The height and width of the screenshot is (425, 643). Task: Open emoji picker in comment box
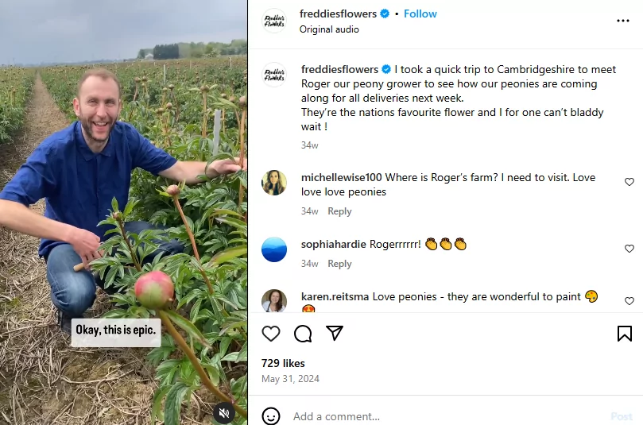pyautogui.click(x=271, y=416)
